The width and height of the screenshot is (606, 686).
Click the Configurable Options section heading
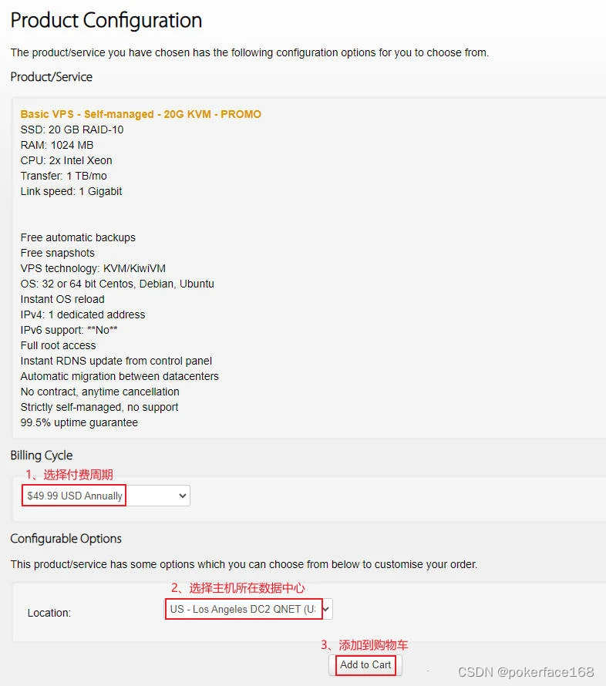tap(66, 538)
